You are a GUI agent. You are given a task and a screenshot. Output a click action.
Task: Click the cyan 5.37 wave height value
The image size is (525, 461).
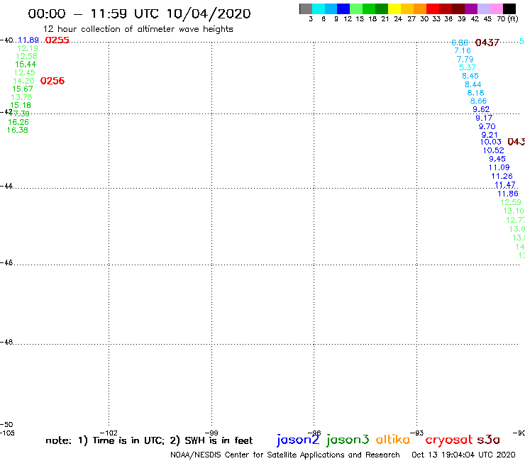click(468, 67)
